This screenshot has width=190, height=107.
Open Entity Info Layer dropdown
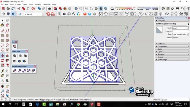point(187,28)
